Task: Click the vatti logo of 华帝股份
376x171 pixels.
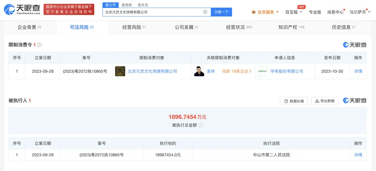Action: [x=263, y=71]
